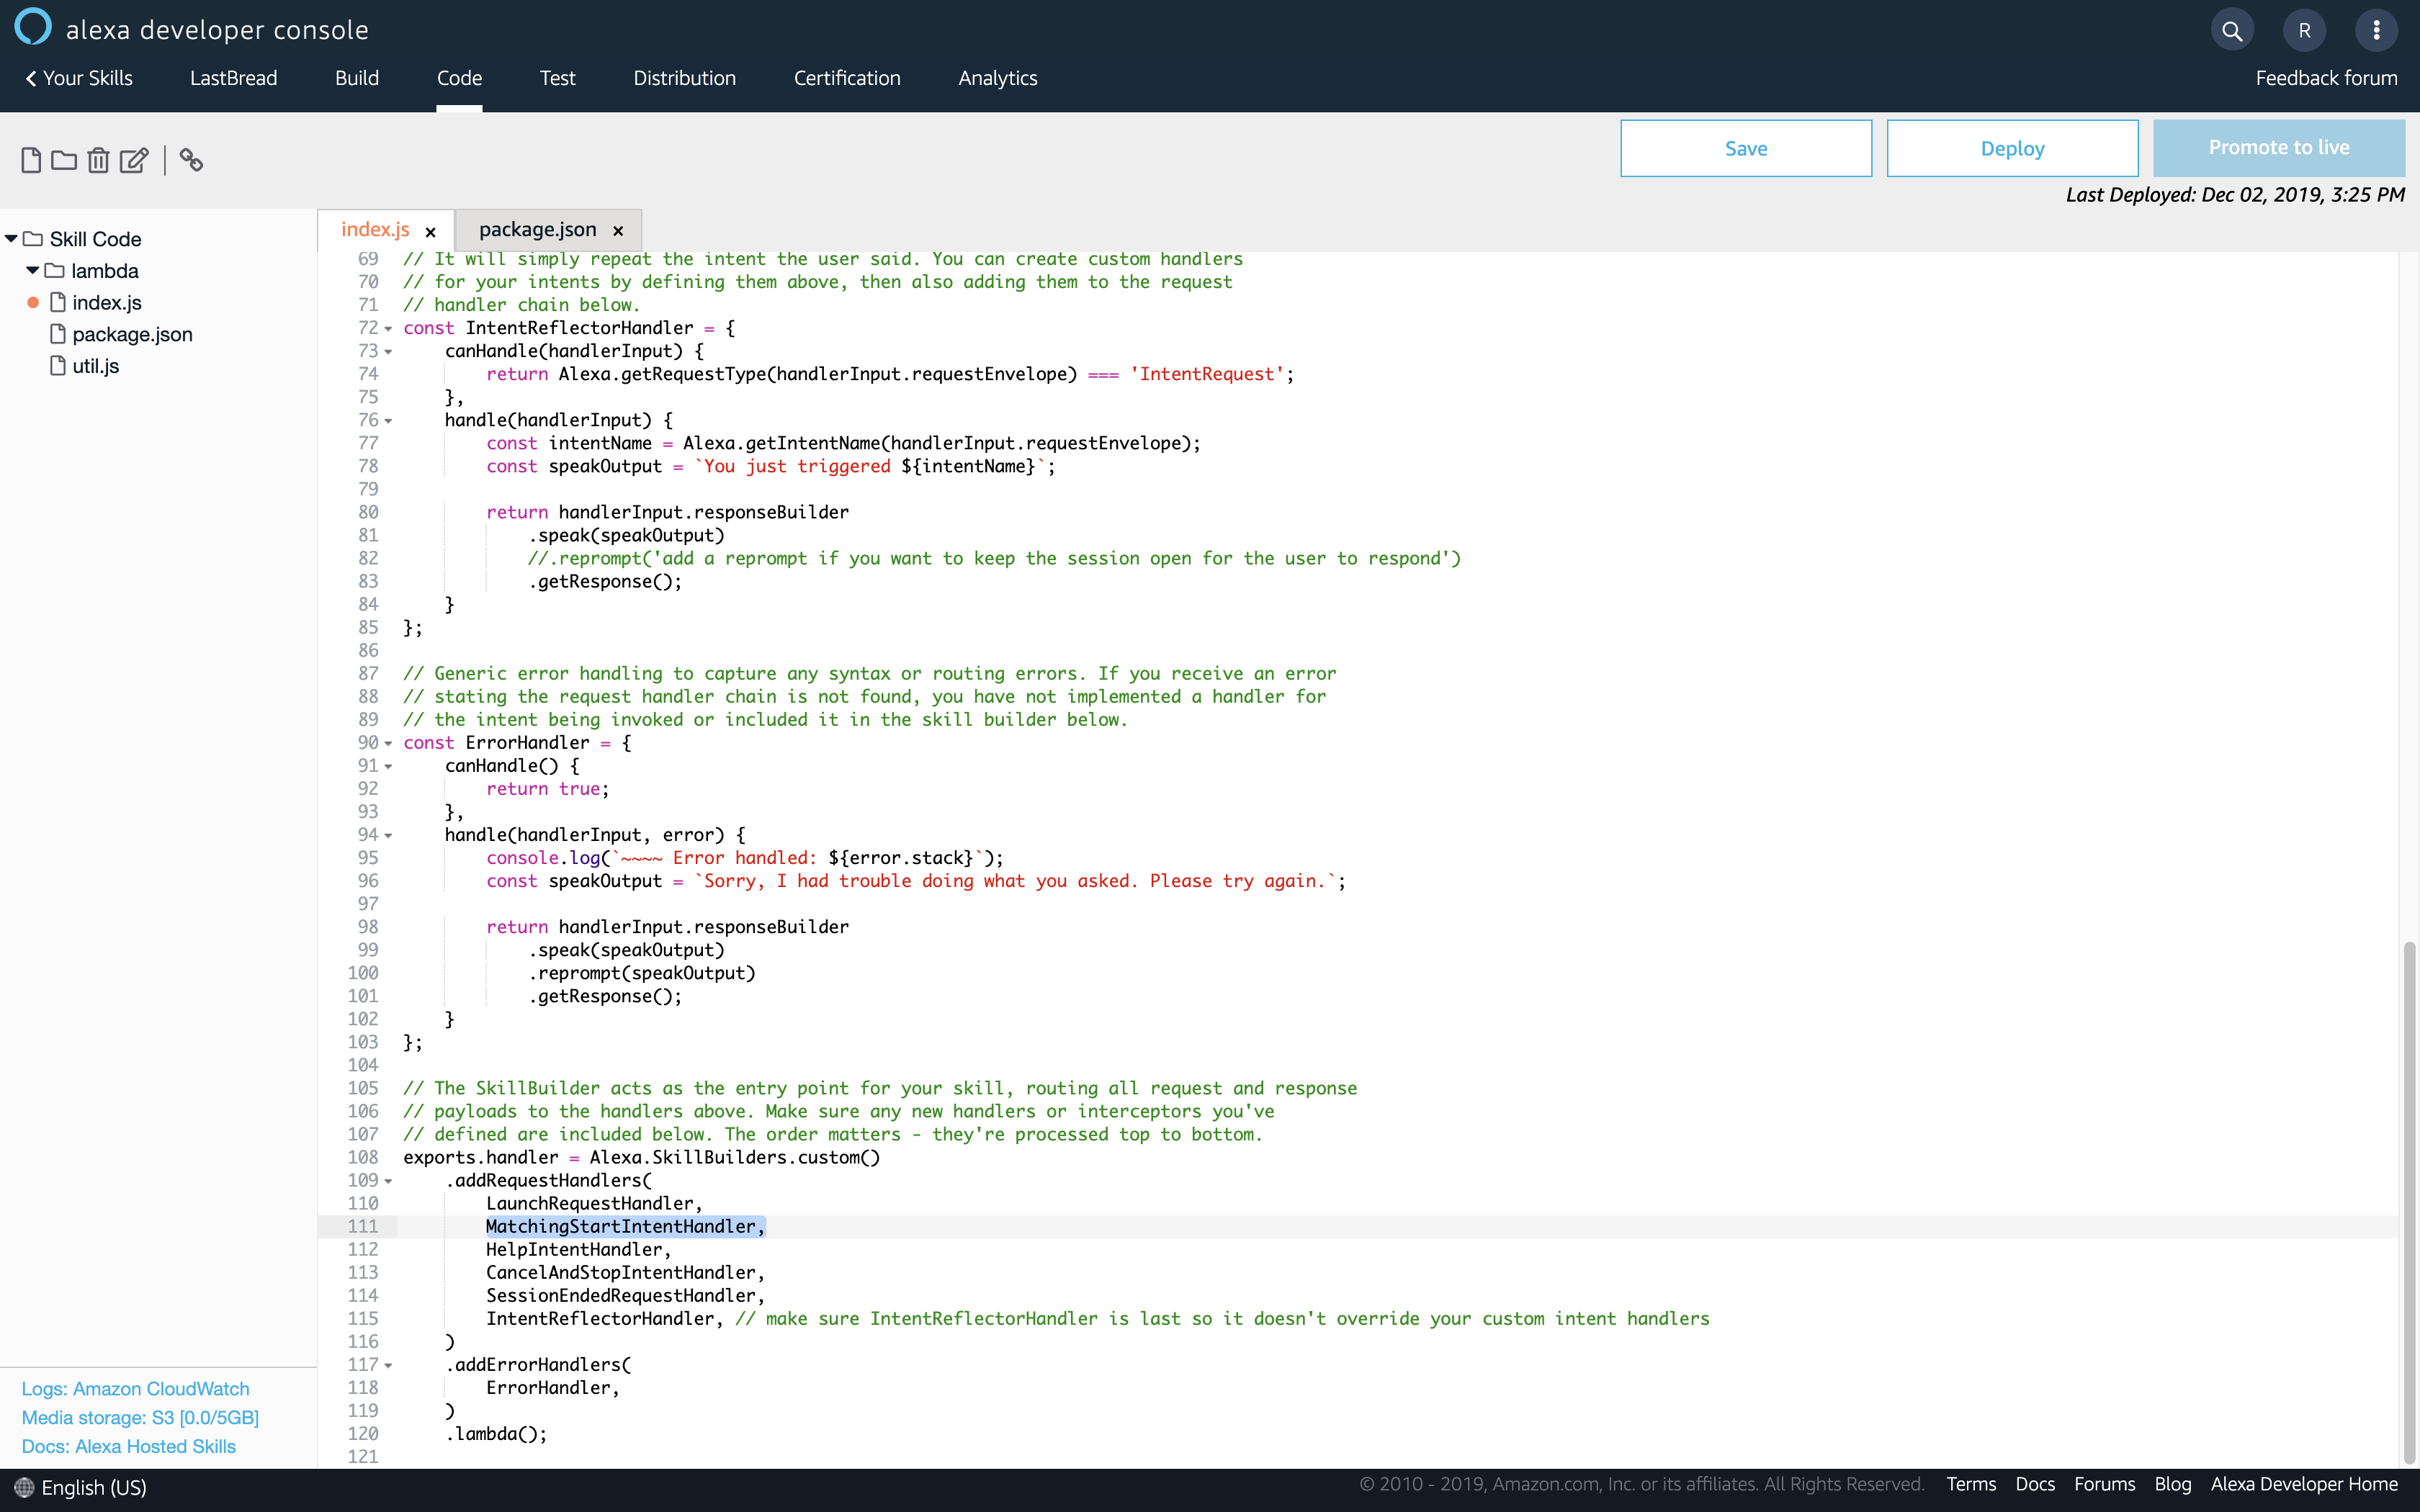Viewport: 2420px width, 1512px height.
Task: Click 'const IntentReflectorHandler' on line 72
Action: (x=548, y=328)
